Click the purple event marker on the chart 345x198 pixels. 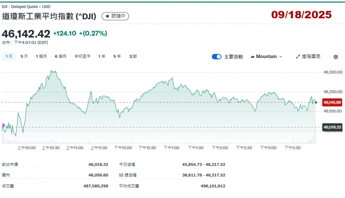coord(3,125)
